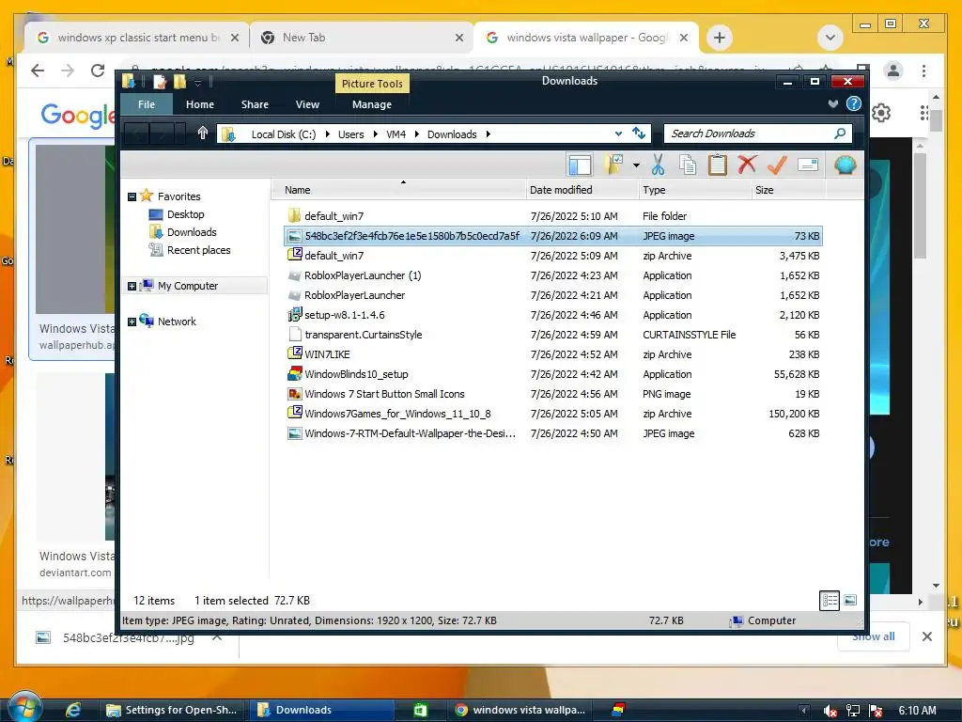Click the Paste clipboard icon
Image resolution: width=962 pixels, height=722 pixels.
click(x=717, y=165)
